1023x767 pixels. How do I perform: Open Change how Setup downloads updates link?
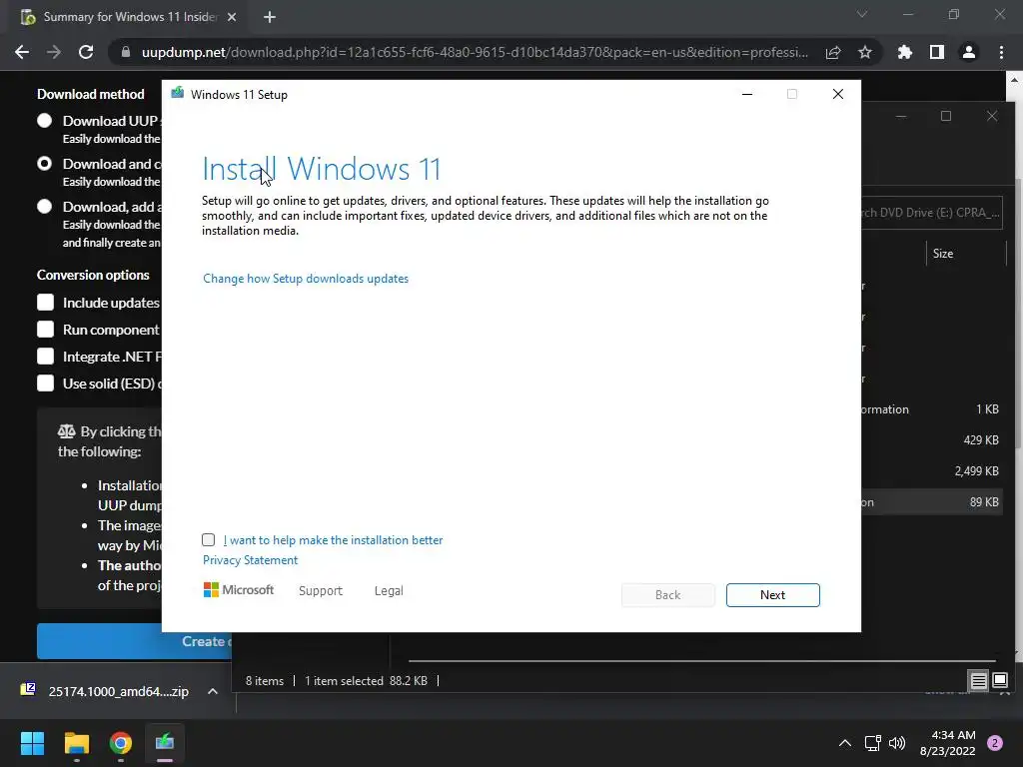[306, 279]
